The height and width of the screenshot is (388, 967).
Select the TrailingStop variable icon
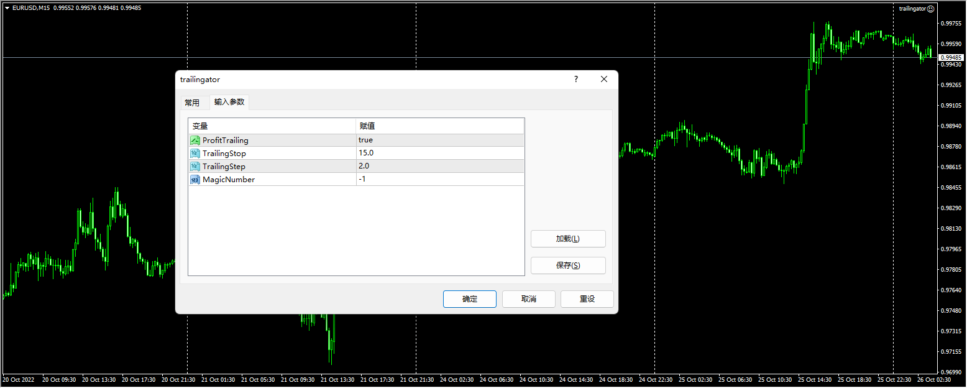click(195, 154)
